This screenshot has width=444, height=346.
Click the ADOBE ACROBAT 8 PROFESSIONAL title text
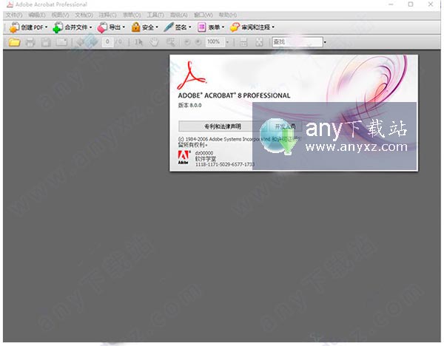tap(234, 95)
